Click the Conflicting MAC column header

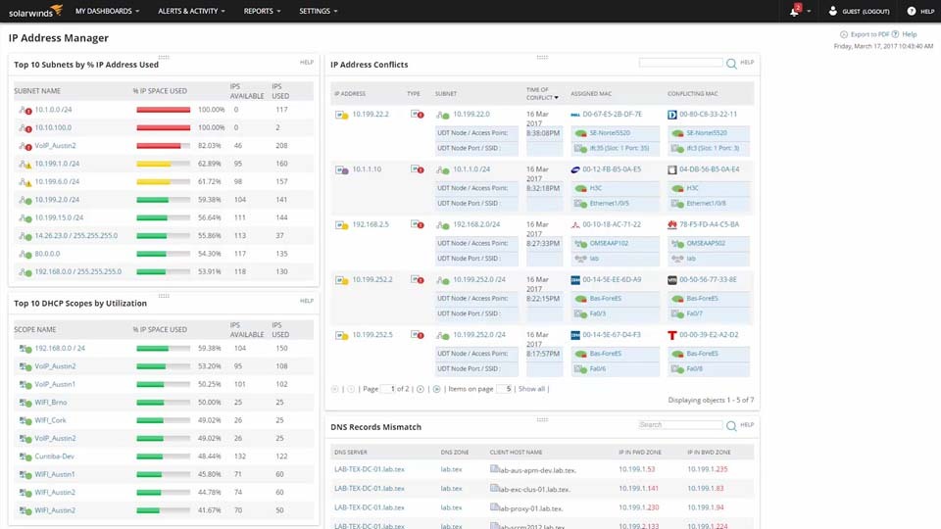[693, 94]
